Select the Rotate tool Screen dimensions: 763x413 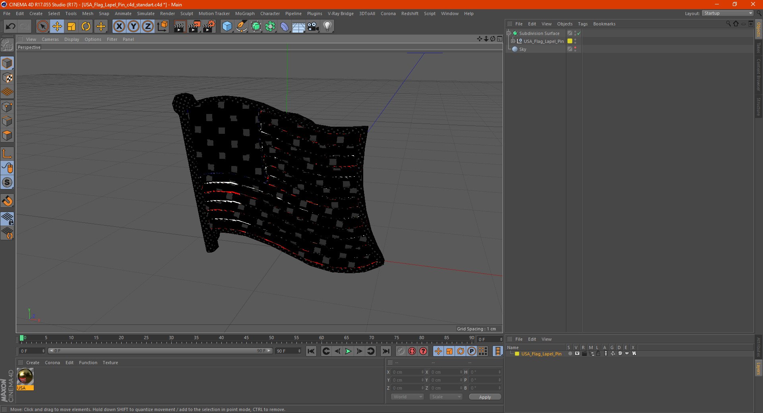[86, 27]
